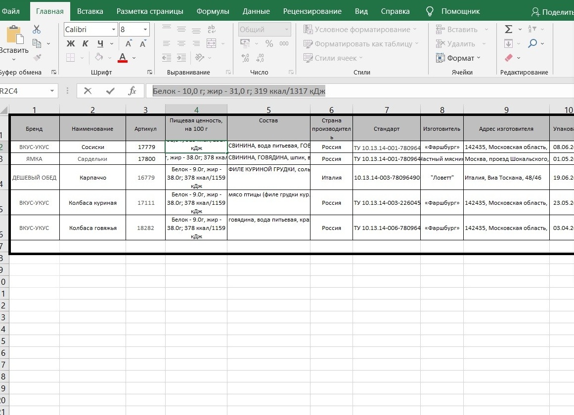Toggle bold formatting Ж
This screenshot has width=574, height=415.
[x=71, y=43]
